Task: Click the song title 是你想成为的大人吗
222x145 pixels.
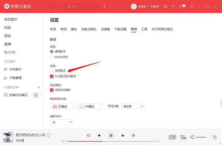Action: (x=30, y=135)
